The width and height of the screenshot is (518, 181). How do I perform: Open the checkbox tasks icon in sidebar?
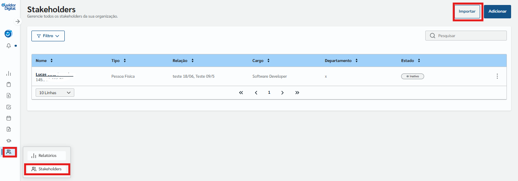click(9, 107)
